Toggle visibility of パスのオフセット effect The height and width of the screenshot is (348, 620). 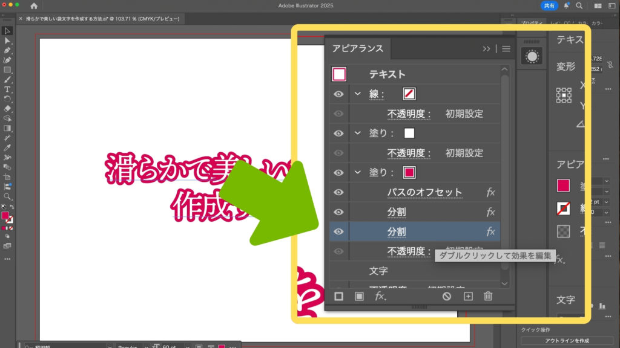339,192
